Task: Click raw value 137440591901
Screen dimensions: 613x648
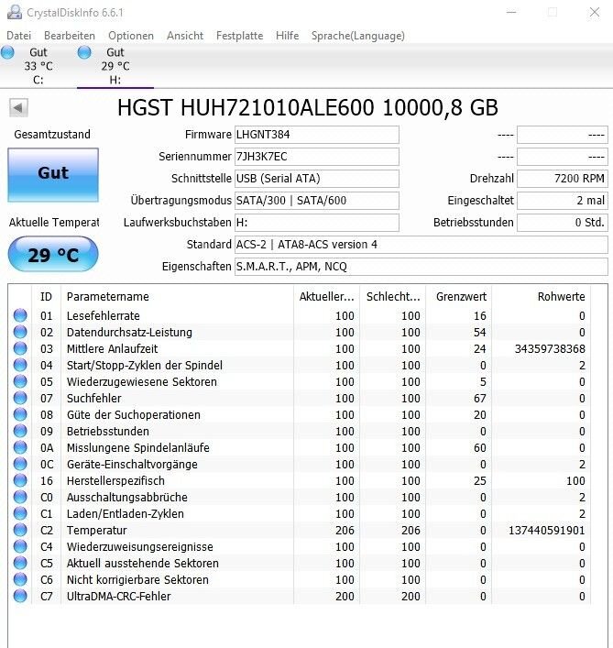Action: click(x=546, y=531)
